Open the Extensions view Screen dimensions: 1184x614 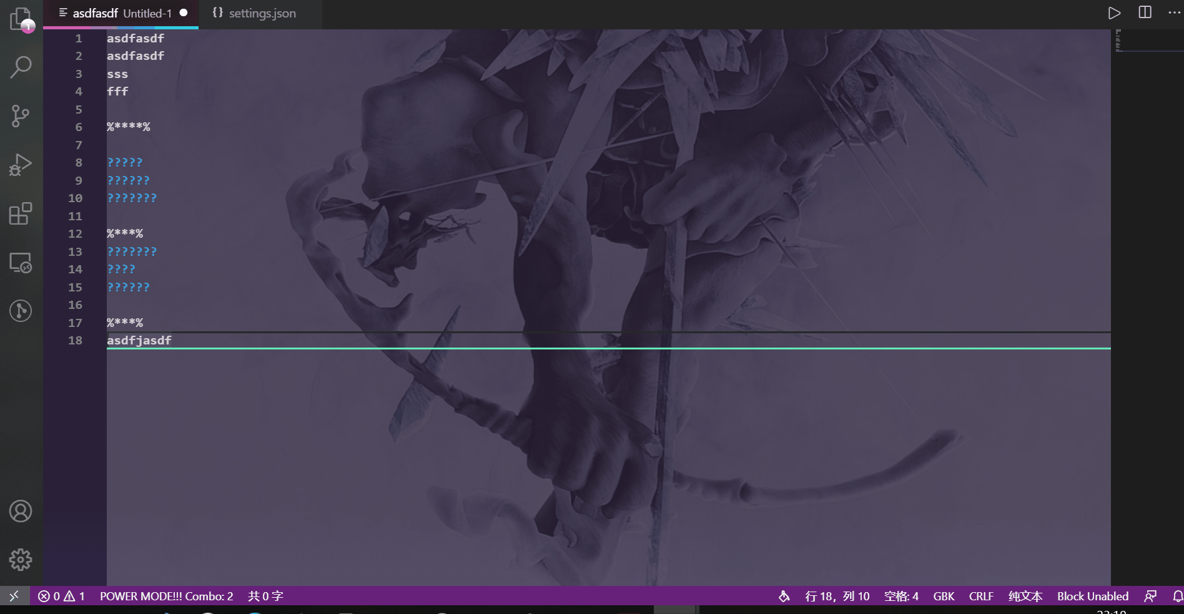(21, 214)
